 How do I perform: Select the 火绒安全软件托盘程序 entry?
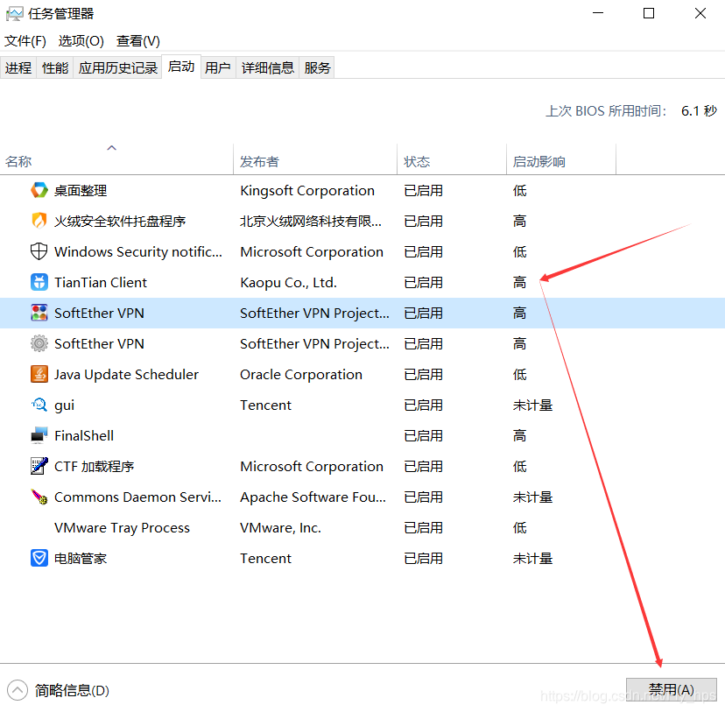120,221
